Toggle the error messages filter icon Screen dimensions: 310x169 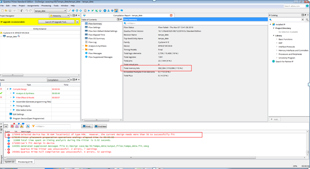click(x=12, y=126)
